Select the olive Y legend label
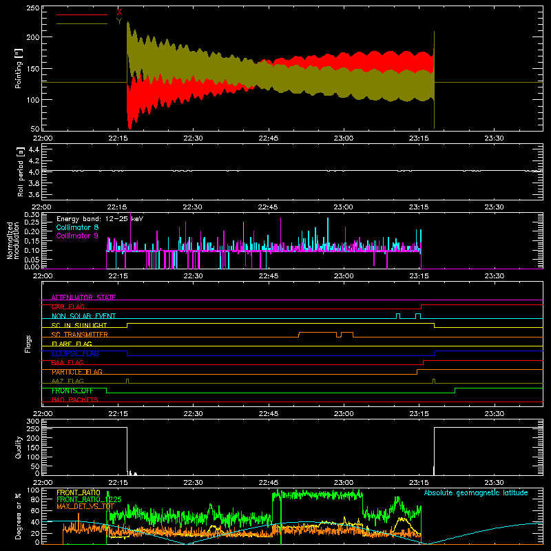Viewport: 551px width, 551px height. pyautogui.click(x=119, y=21)
